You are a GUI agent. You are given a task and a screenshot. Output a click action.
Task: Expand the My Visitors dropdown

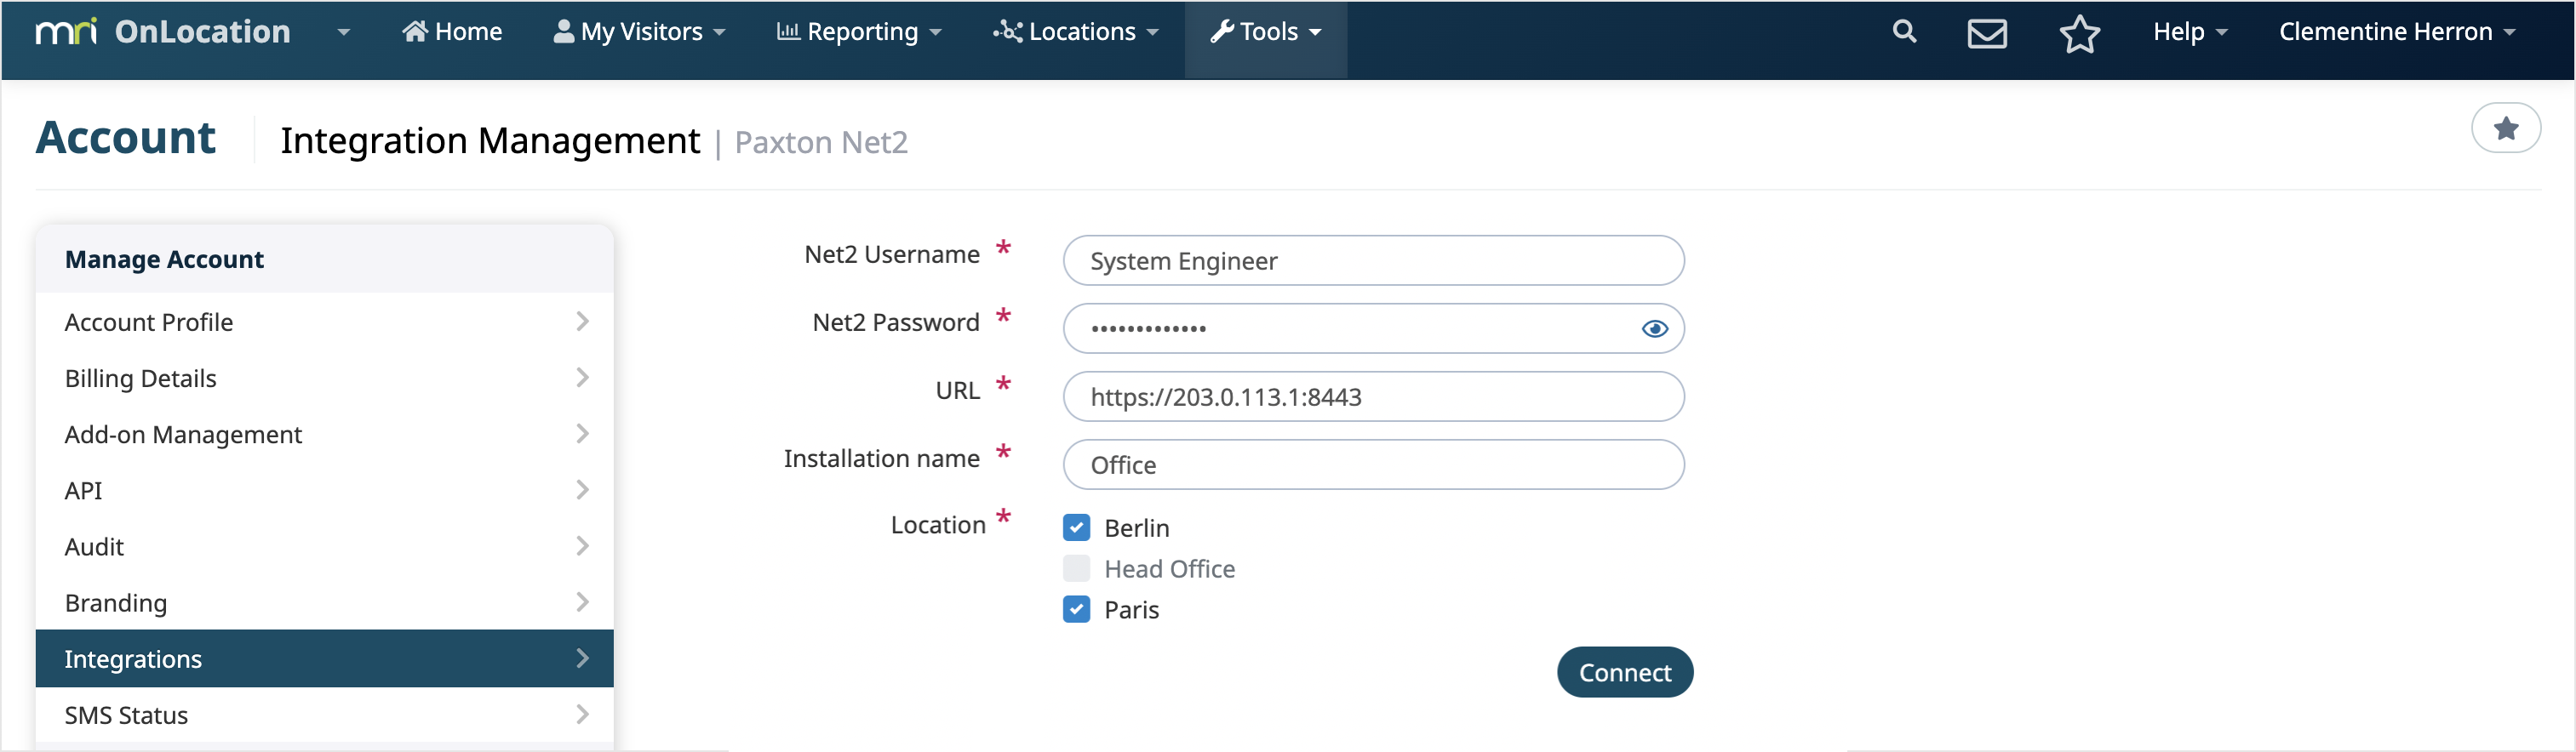(x=640, y=32)
